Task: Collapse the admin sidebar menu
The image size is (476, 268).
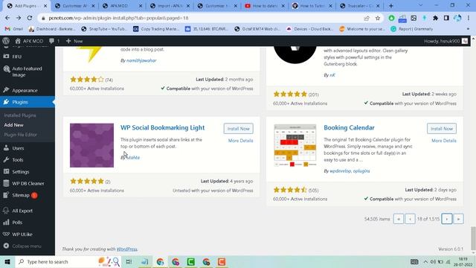Action: [x=28, y=246]
